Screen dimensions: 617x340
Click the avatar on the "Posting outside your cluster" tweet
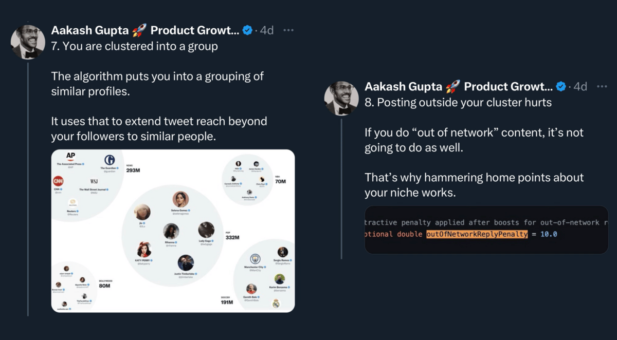click(x=341, y=98)
